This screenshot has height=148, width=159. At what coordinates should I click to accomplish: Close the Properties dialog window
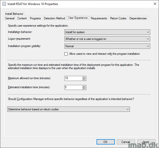coord(155,4)
